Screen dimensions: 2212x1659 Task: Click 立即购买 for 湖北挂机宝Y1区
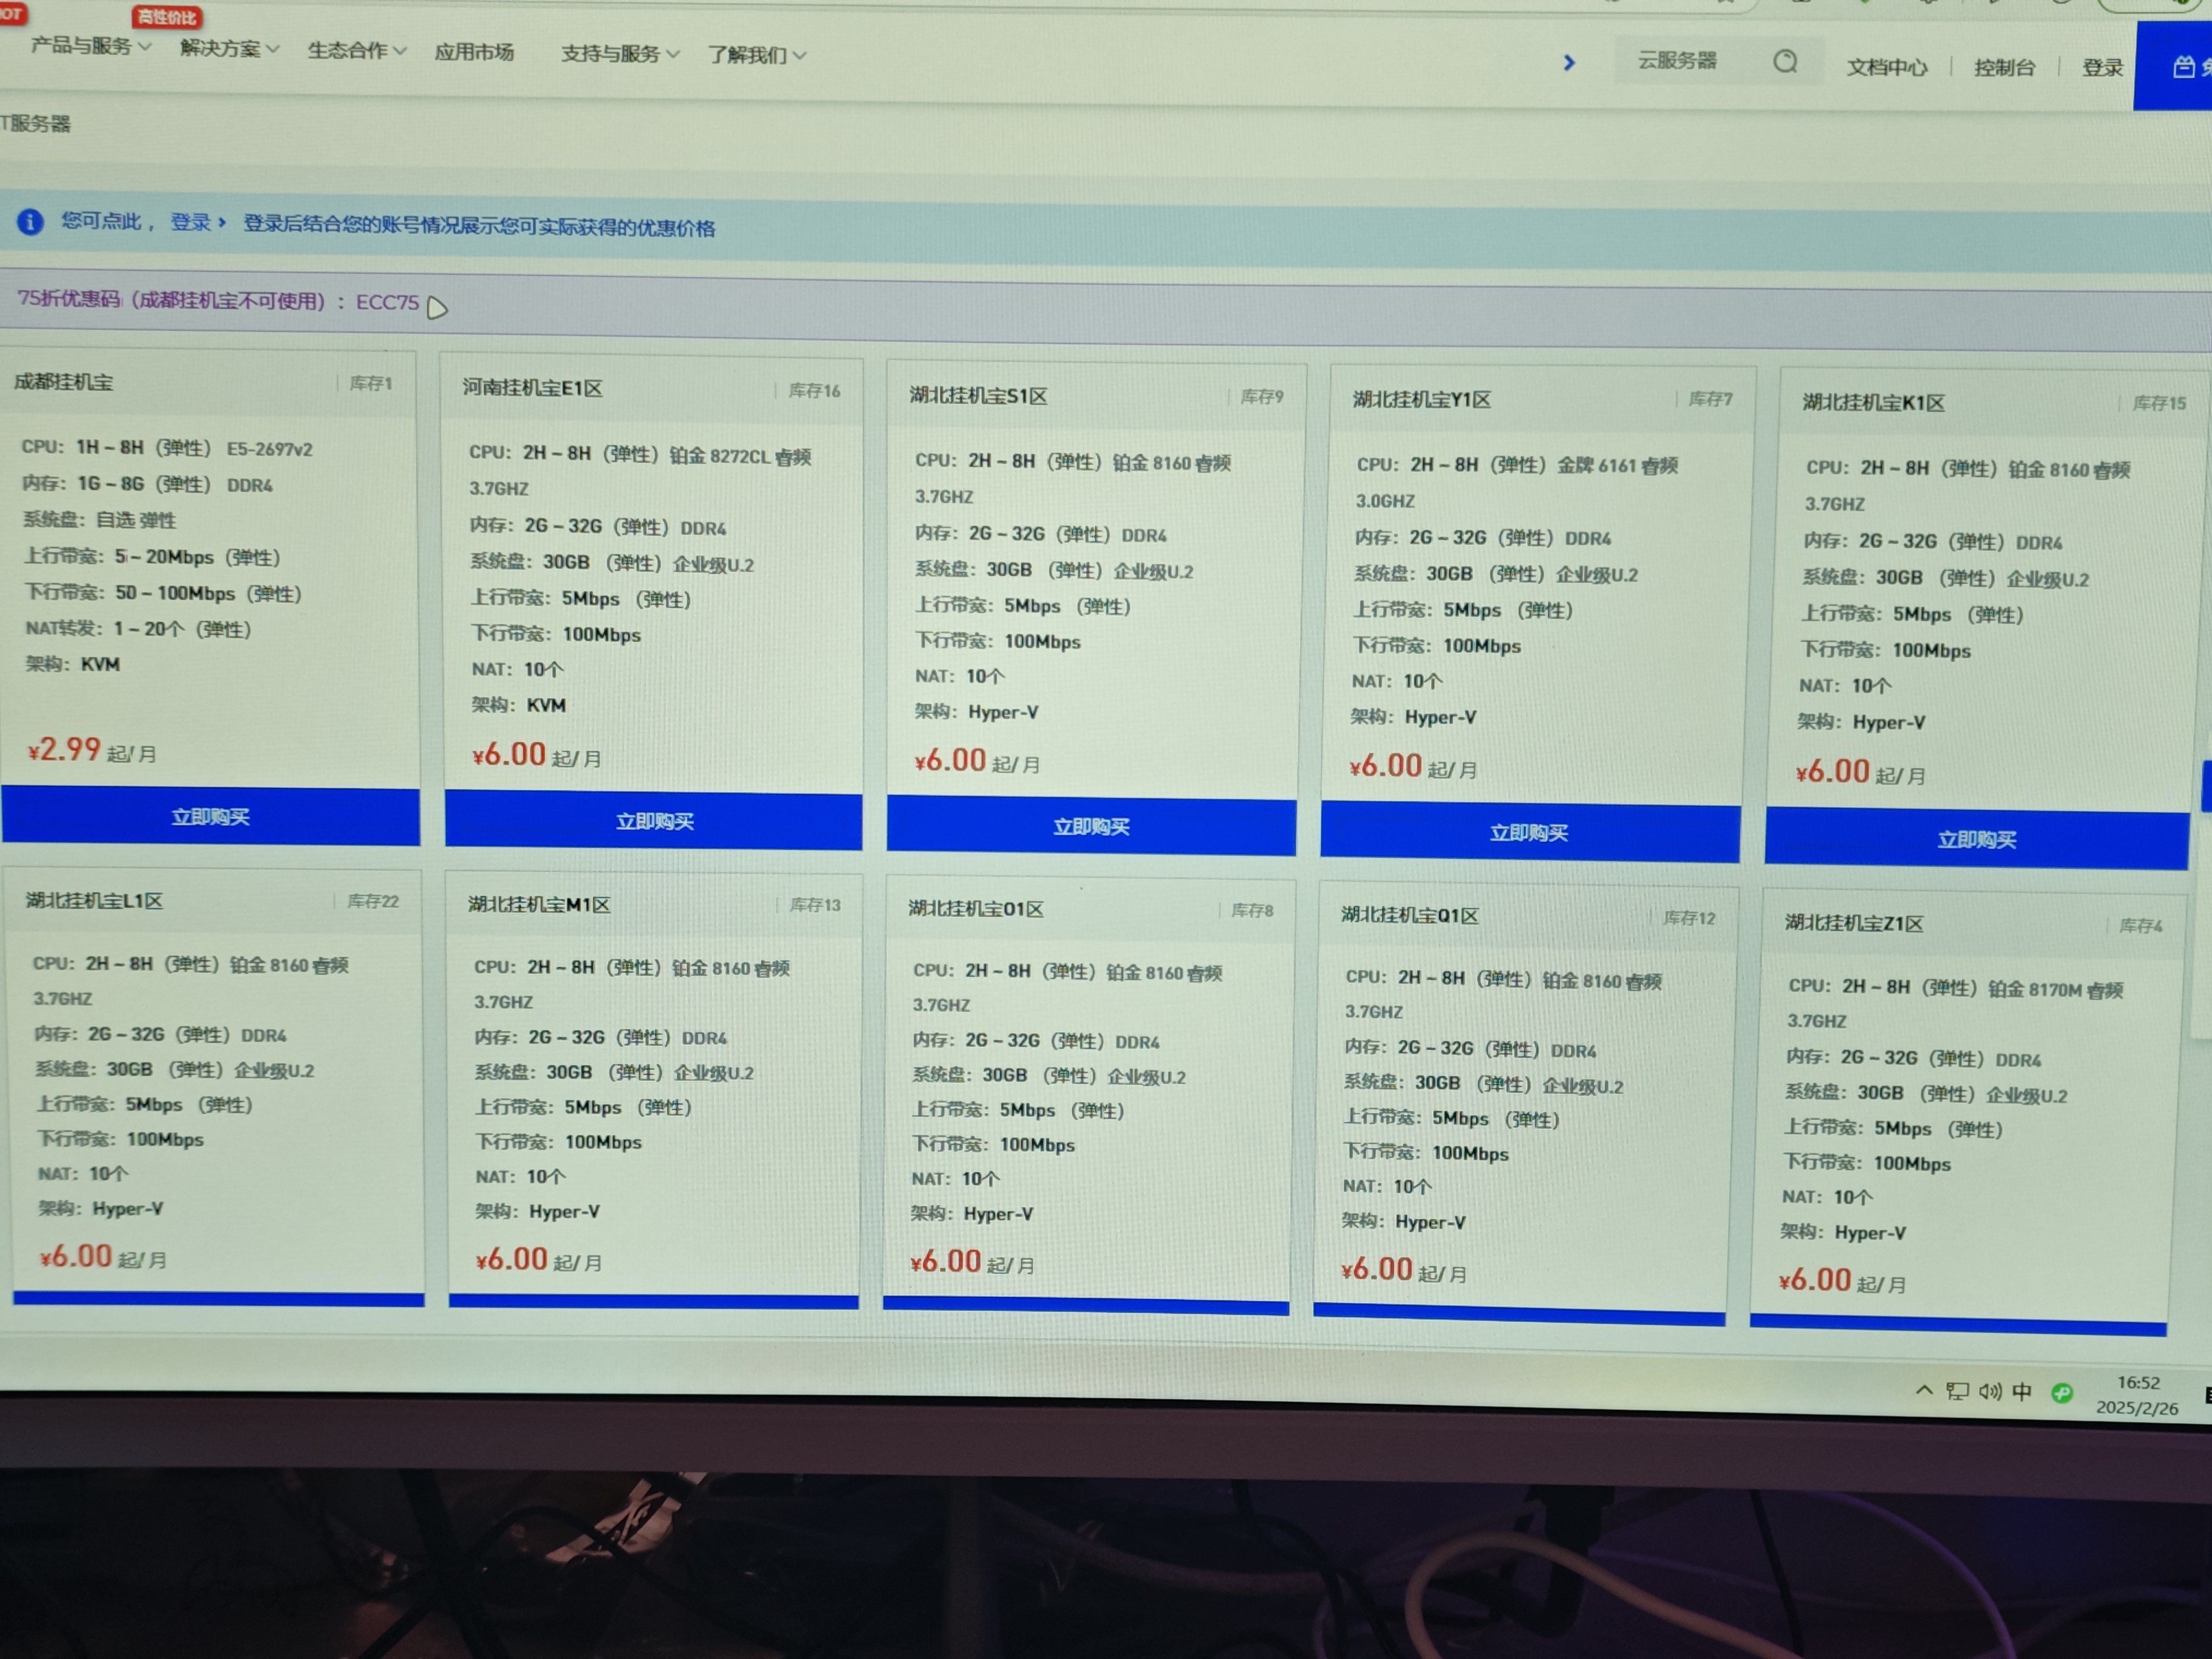click(1529, 833)
